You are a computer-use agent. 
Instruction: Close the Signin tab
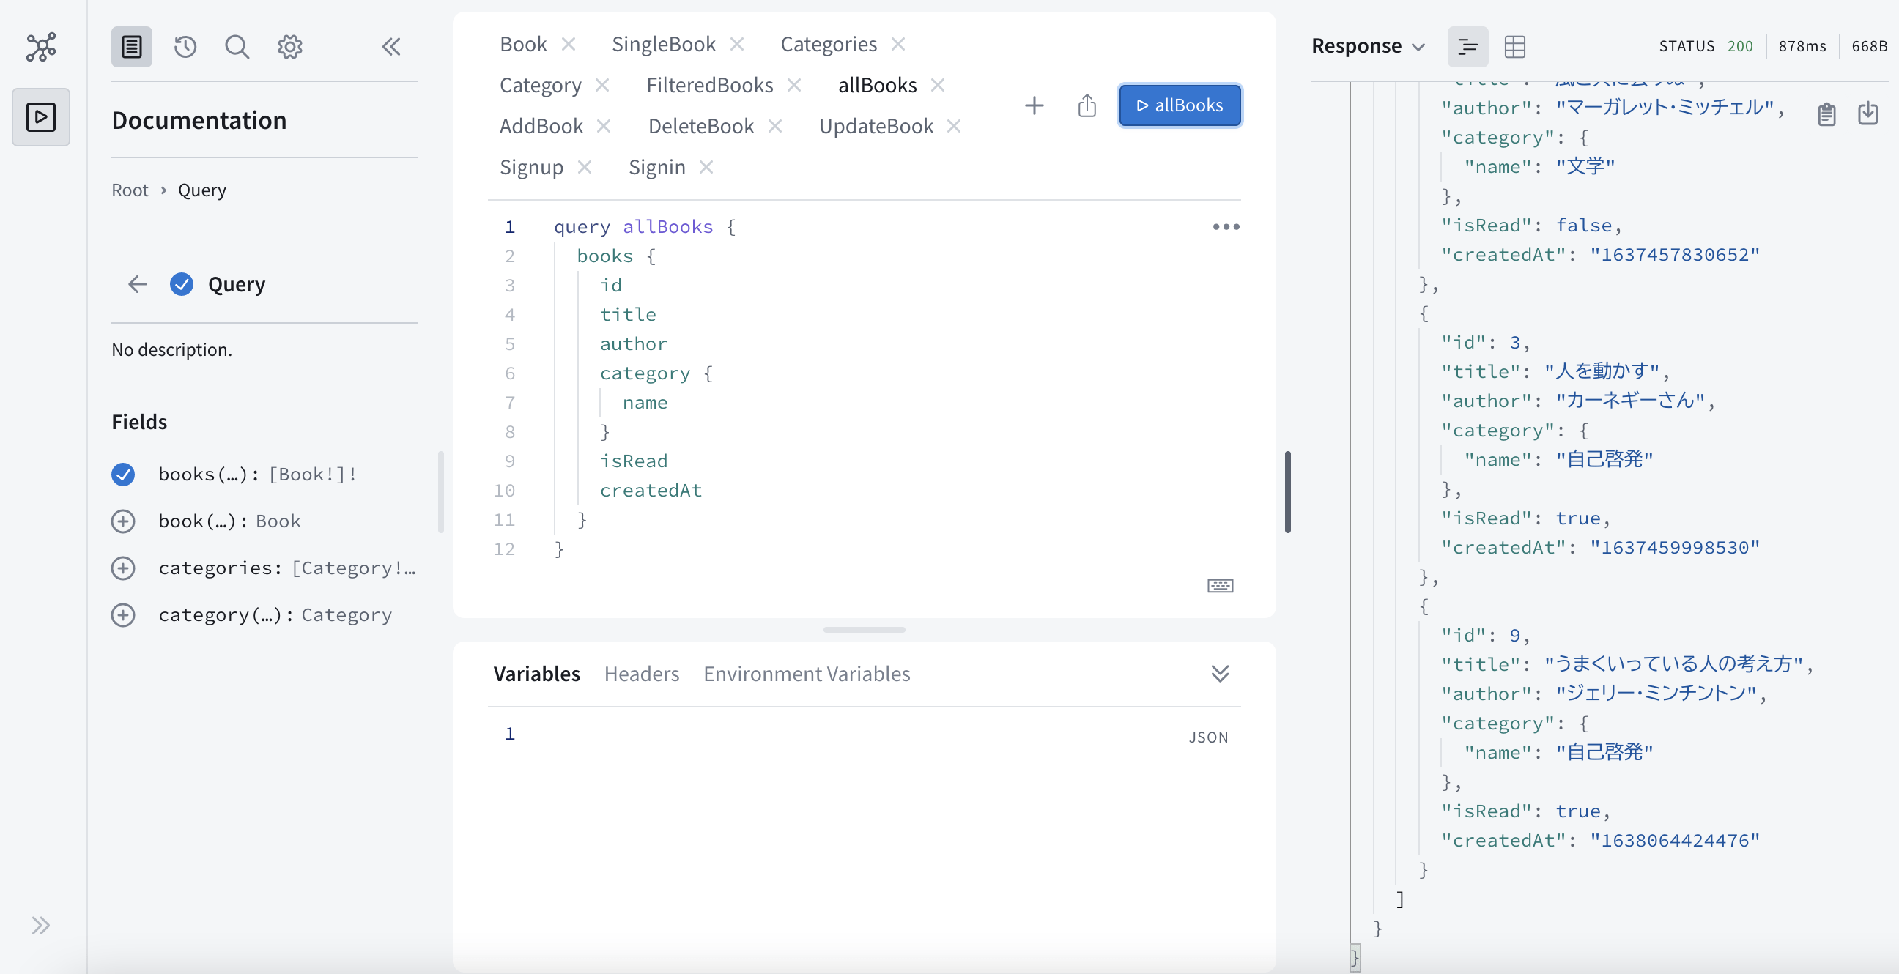(x=706, y=167)
